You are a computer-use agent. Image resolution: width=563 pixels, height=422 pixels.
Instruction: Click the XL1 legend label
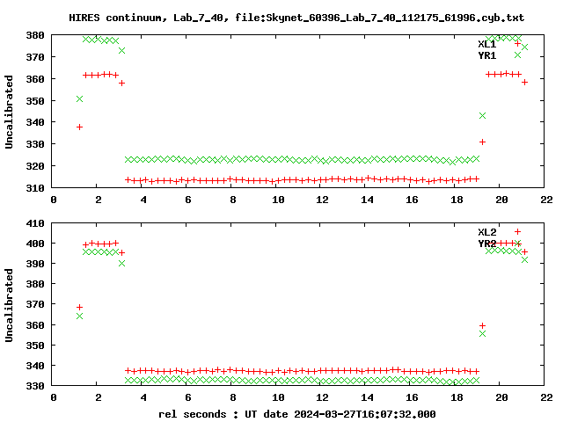[486, 44]
